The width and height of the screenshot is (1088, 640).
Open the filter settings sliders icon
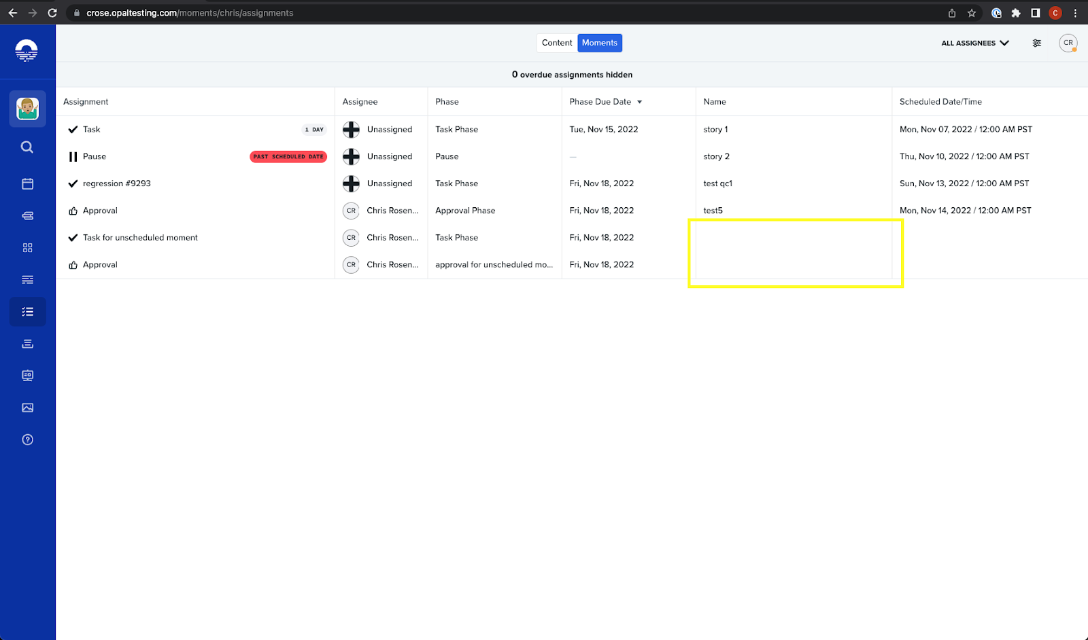point(1037,43)
